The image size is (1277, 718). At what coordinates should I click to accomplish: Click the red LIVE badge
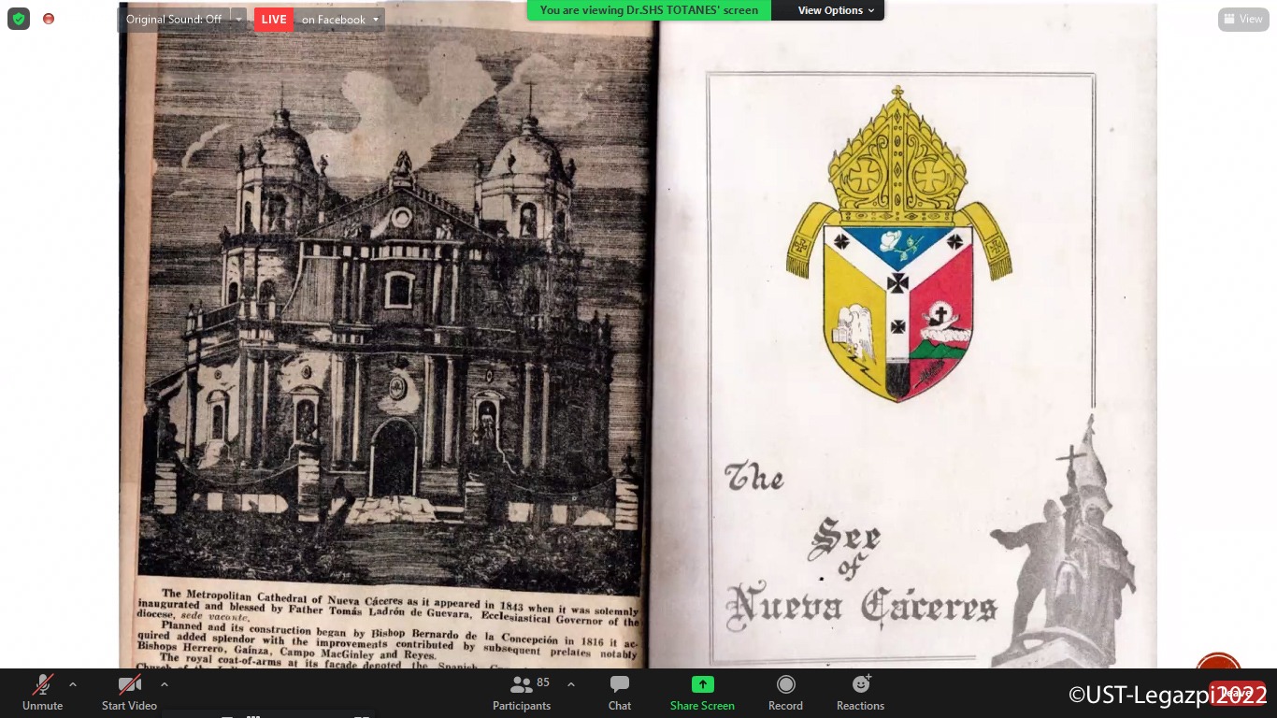click(x=274, y=20)
